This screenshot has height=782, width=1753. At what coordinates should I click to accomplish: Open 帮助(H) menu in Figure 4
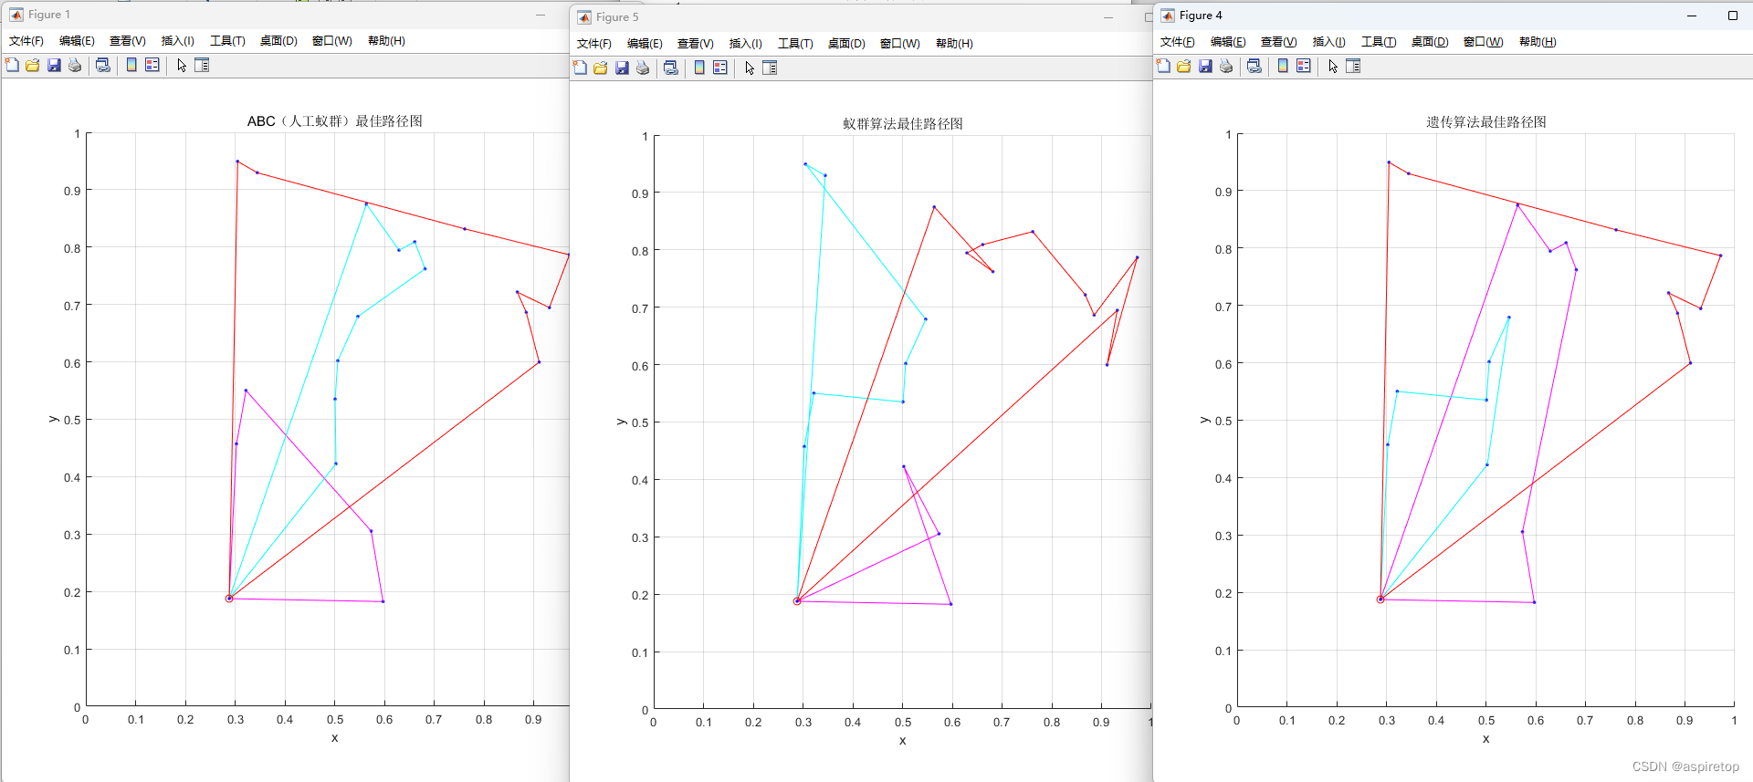pos(1538,42)
